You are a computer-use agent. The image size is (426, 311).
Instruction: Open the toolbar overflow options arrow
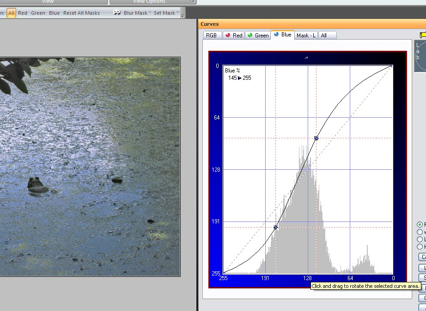(183, 16)
